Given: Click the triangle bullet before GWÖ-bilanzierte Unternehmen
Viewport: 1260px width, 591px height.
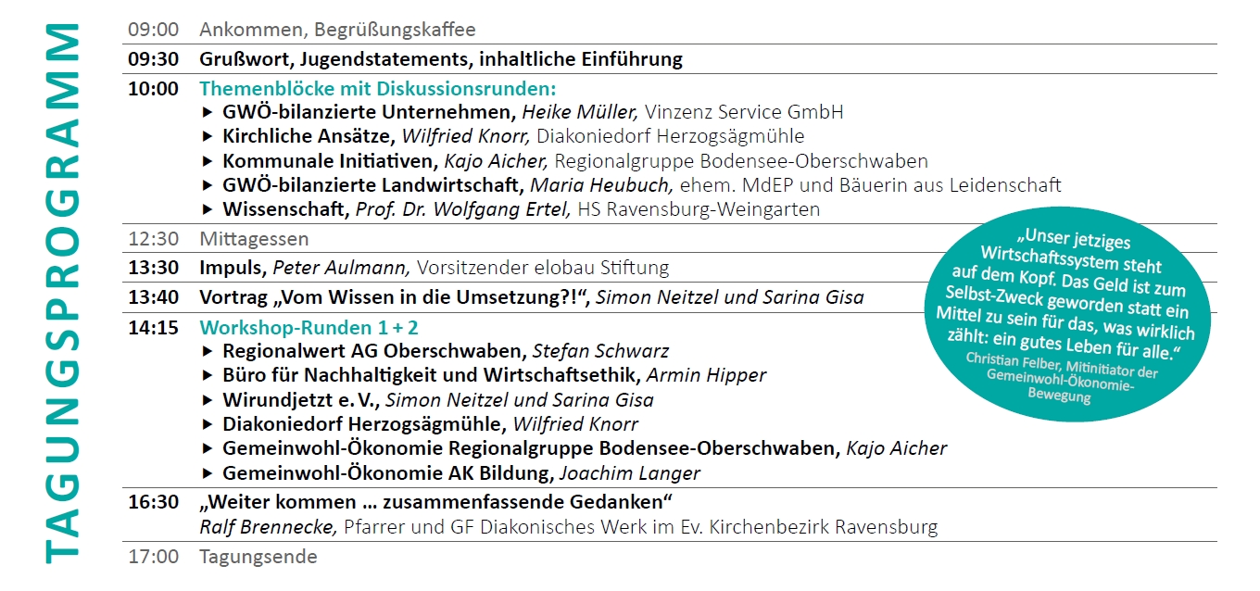Looking at the screenshot, I should click(x=207, y=113).
